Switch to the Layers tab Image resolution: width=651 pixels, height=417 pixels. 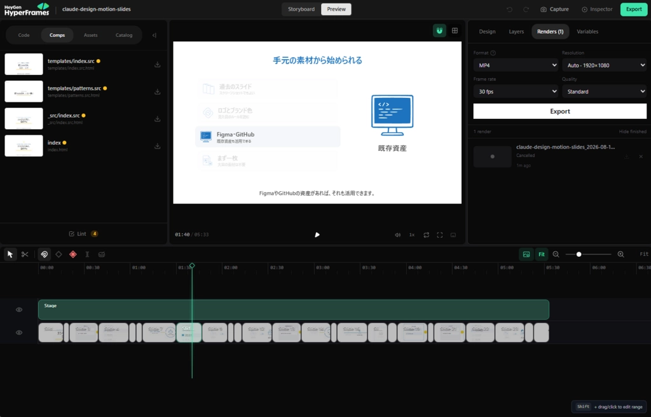pos(516,32)
